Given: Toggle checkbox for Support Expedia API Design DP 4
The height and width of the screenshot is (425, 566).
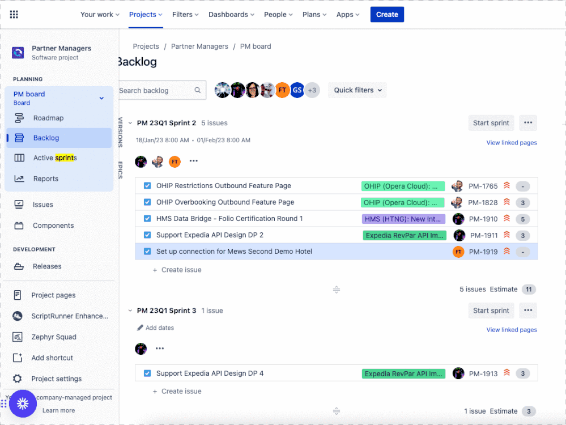Looking at the screenshot, I should tap(147, 373).
